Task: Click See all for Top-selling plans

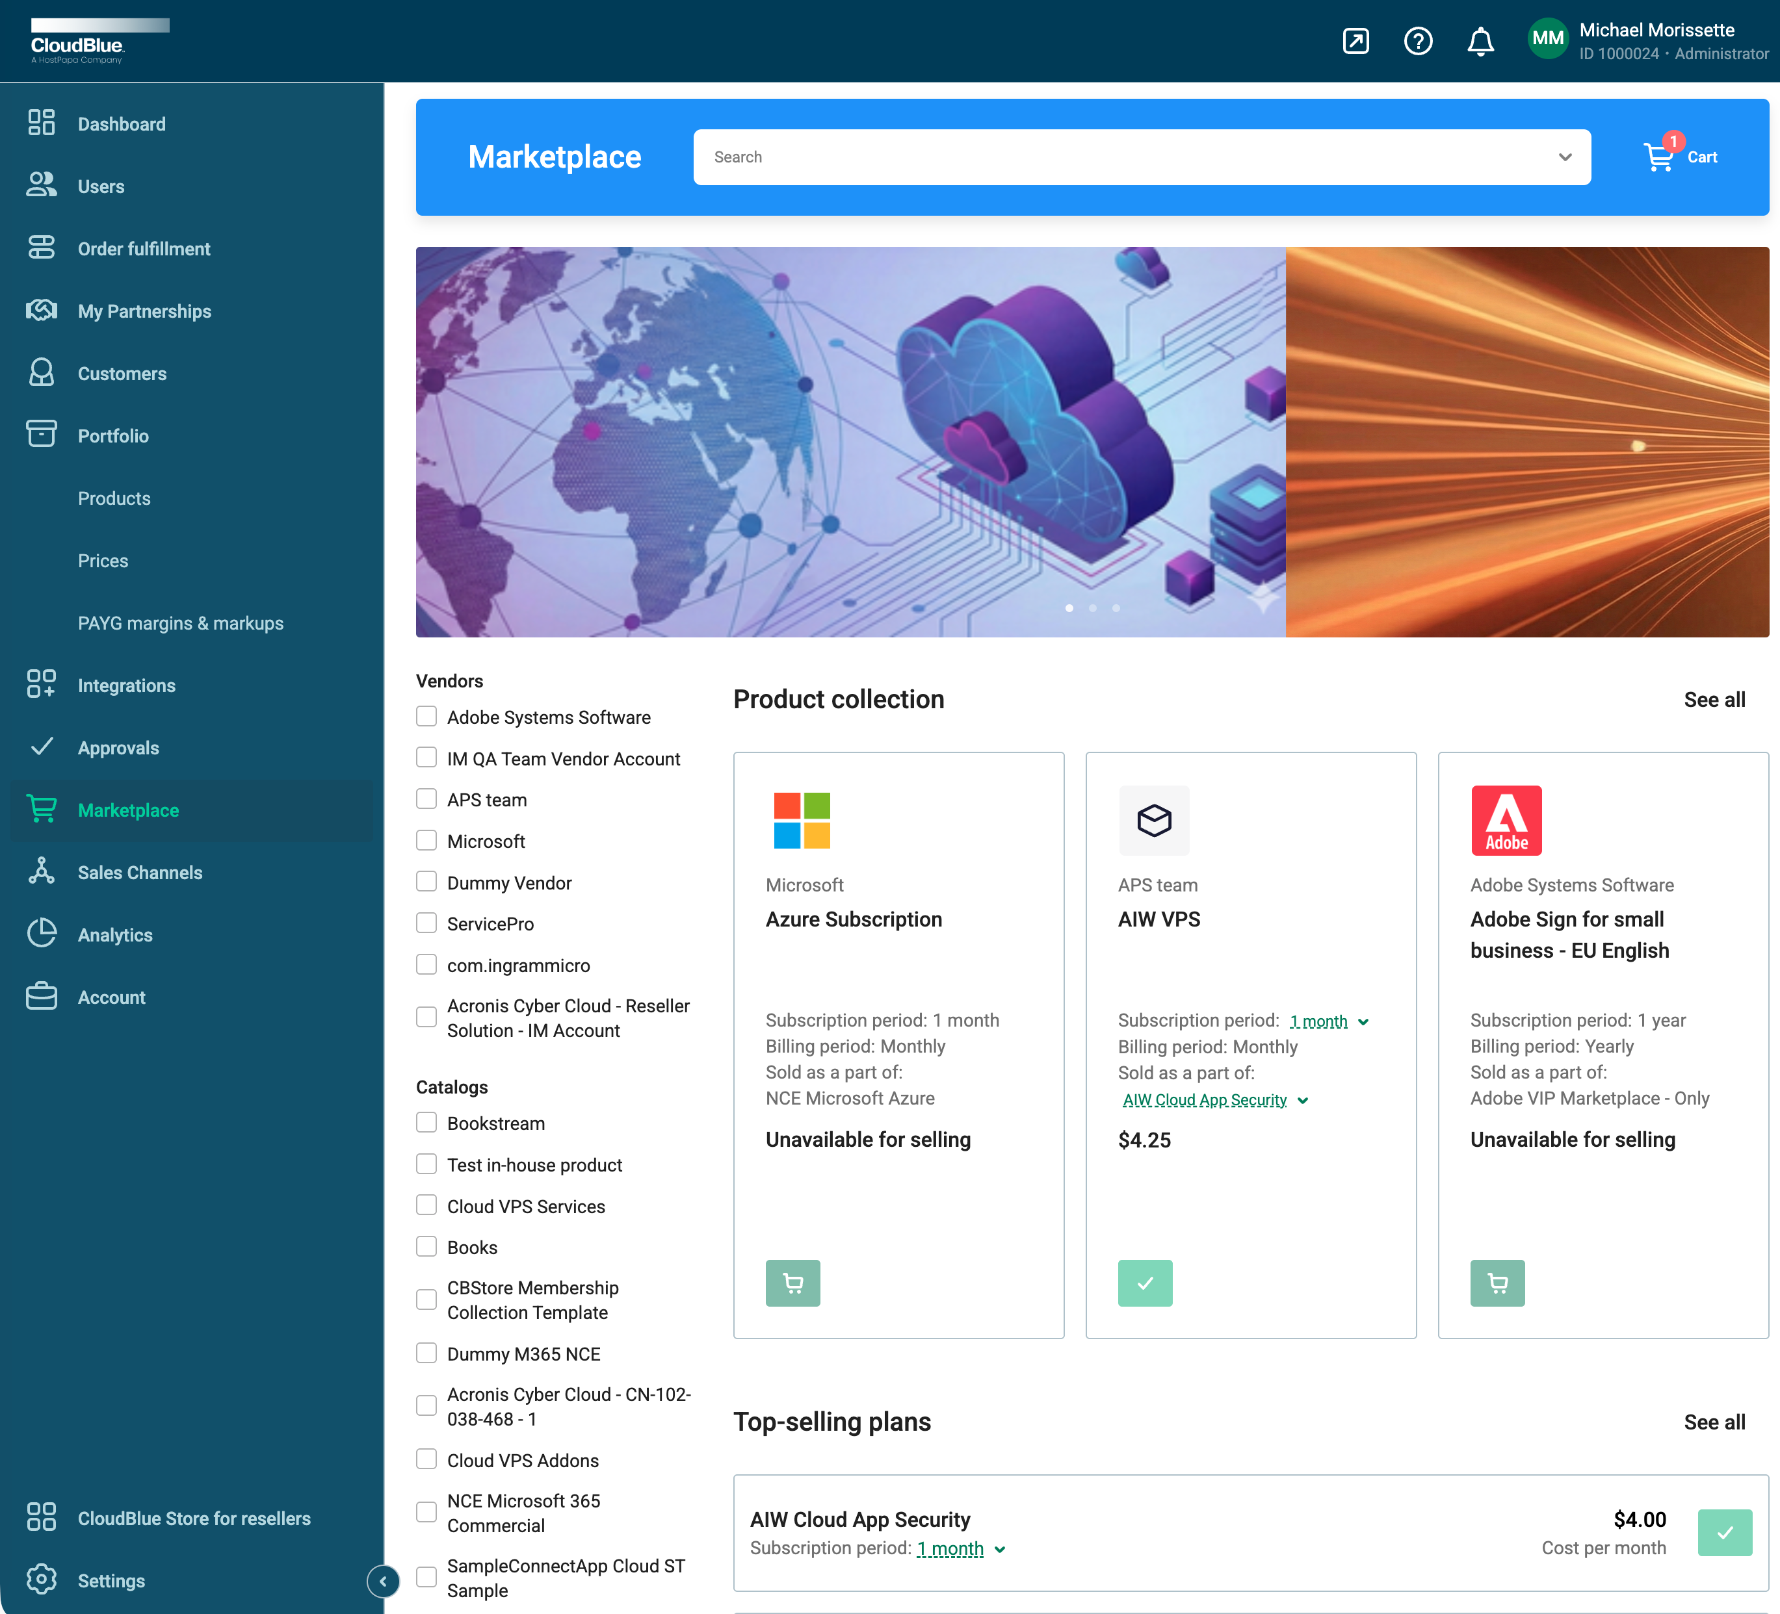Action: 1714,1422
